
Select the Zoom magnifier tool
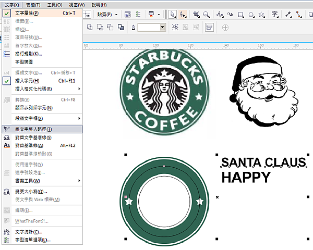[x=206, y=15]
